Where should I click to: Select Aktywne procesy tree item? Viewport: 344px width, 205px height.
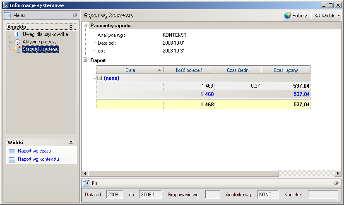(x=39, y=42)
